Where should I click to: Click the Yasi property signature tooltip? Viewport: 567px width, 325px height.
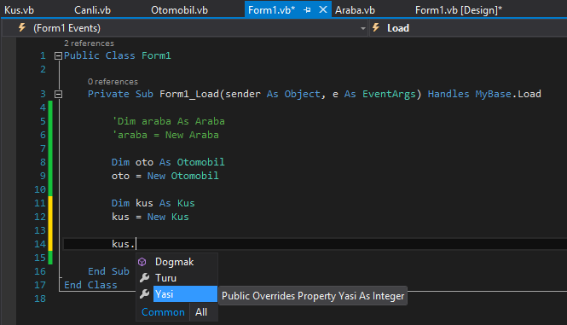point(313,296)
